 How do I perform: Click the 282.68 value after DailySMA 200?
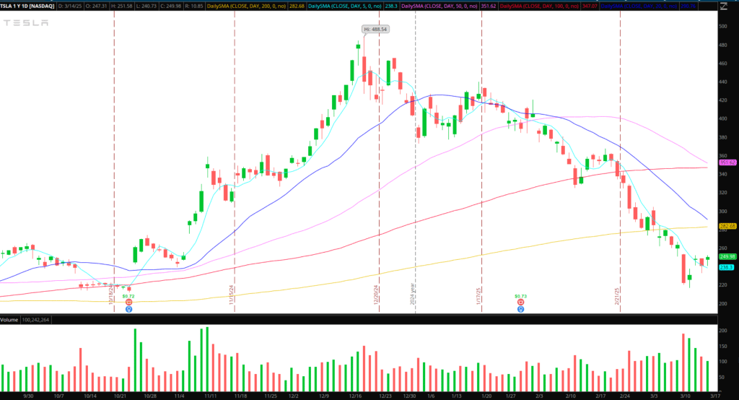click(297, 6)
